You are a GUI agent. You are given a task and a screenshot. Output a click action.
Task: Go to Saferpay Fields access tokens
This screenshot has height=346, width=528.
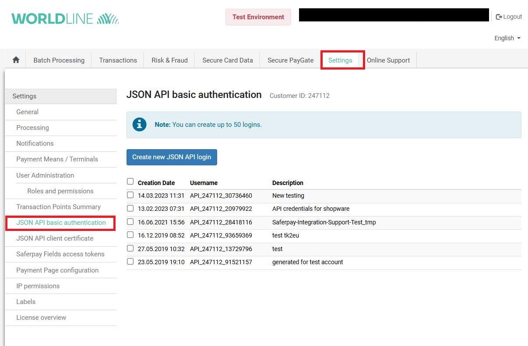pyautogui.click(x=60, y=254)
